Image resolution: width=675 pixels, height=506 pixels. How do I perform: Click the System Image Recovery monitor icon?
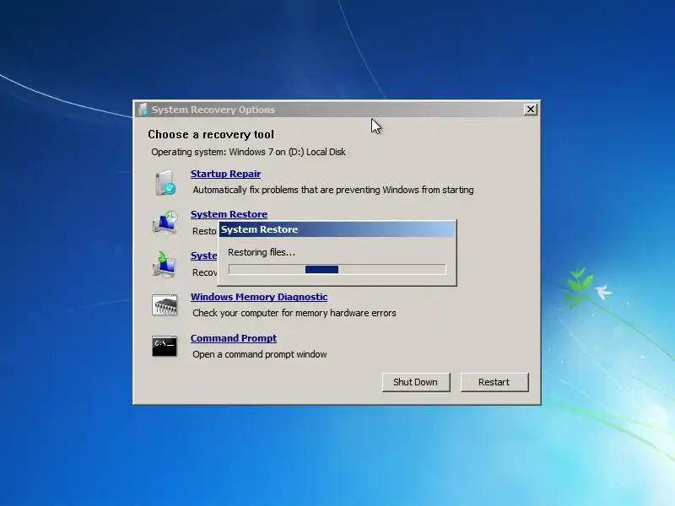click(x=165, y=264)
